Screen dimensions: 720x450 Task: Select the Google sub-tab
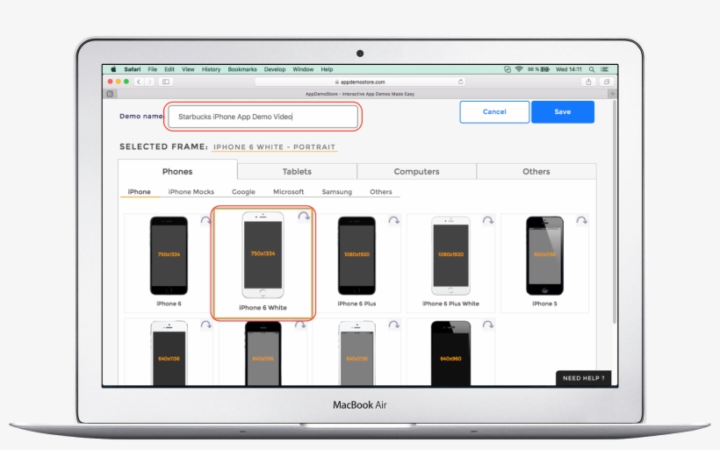(x=243, y=192)
